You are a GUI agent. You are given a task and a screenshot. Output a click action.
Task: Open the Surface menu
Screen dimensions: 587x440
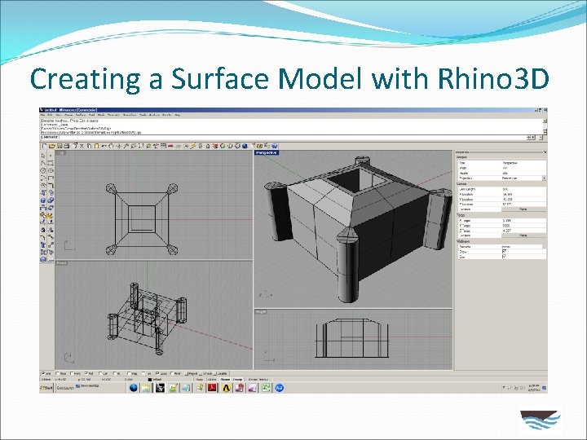point(81,115)
